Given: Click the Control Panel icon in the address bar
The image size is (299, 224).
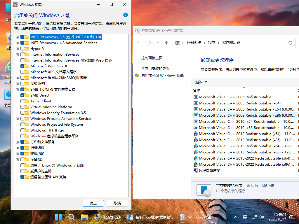Looking at the screenshot, I should pos(178,43).
